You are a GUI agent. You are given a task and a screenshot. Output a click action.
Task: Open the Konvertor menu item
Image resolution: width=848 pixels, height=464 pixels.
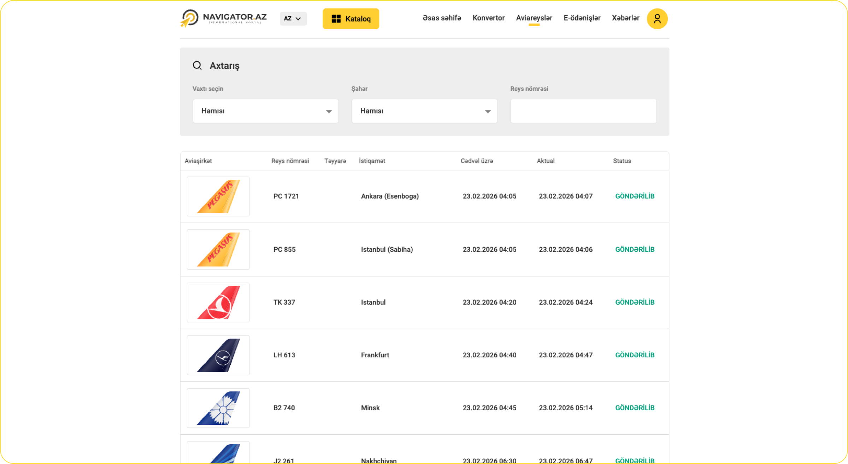pyautogui.click(x=488, y=18)
